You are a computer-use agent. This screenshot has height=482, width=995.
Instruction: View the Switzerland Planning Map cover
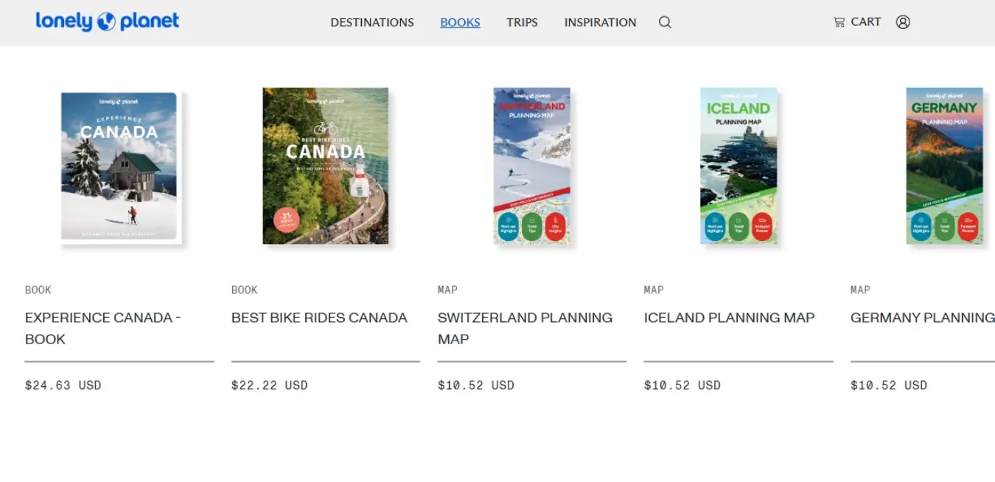(x=532, y=166)
